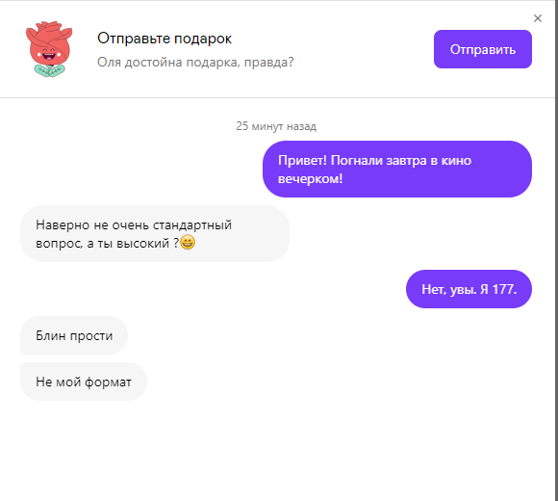Select the Отправьте подарок heading
This screenshot has height=501, width=558.
click(x=165, y=39)
